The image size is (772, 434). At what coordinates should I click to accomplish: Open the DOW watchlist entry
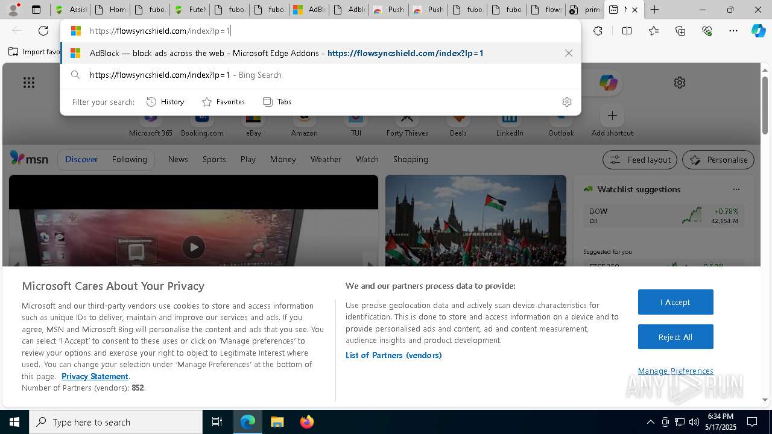(663, 216)
